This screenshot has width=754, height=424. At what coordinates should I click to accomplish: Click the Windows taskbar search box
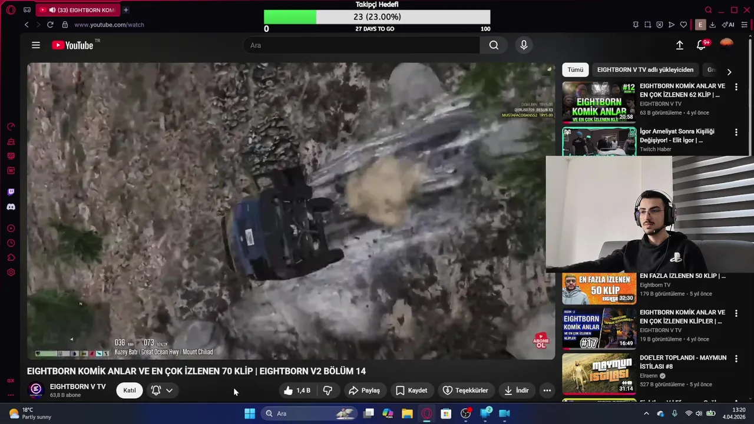(x=309, y=413)
